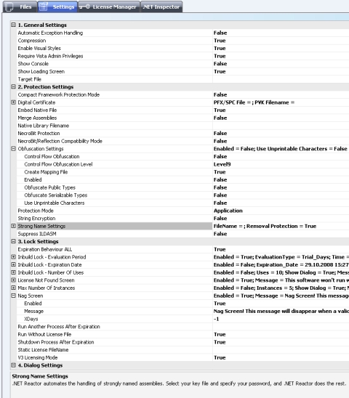Image resolution: width=349 pixels, height=398 pixels.
Task: Expand the Strong Name Settings node
Action: pos(14,226)
